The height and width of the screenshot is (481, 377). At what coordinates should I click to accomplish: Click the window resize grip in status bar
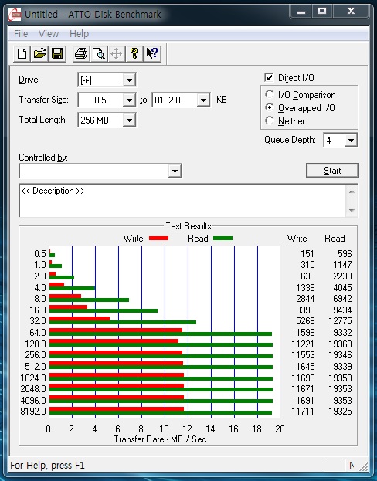click(x=364, y=466)
